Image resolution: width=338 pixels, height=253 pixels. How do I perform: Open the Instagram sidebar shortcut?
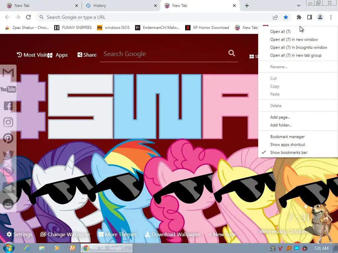point(8,122)
